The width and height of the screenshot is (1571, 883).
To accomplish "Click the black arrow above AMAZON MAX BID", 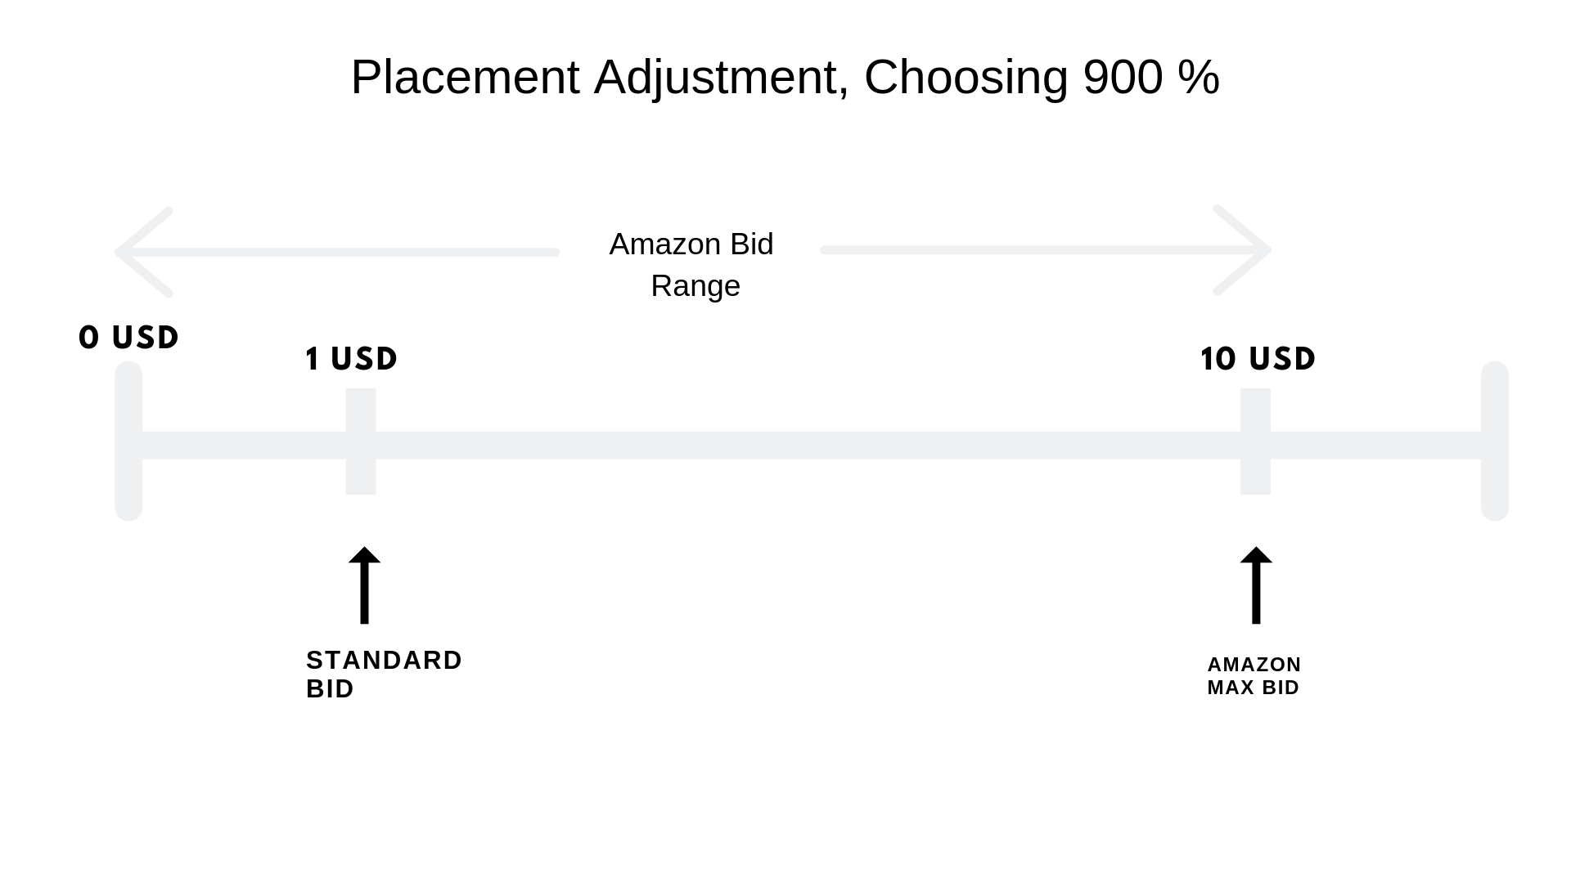I will tap(1256, 585).
